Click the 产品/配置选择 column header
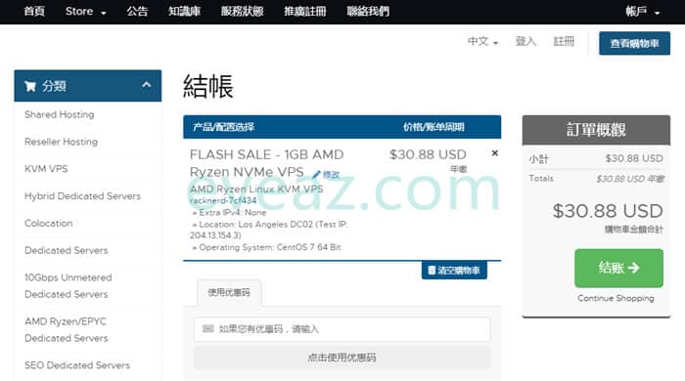This screenshot has height=381, width=685. point(223,127)
